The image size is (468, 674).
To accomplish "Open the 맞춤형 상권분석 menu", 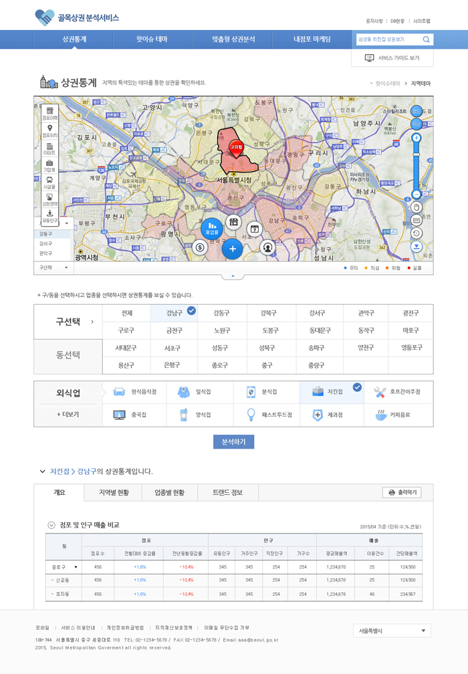I will pyautogui.click(x=233, y=39).
